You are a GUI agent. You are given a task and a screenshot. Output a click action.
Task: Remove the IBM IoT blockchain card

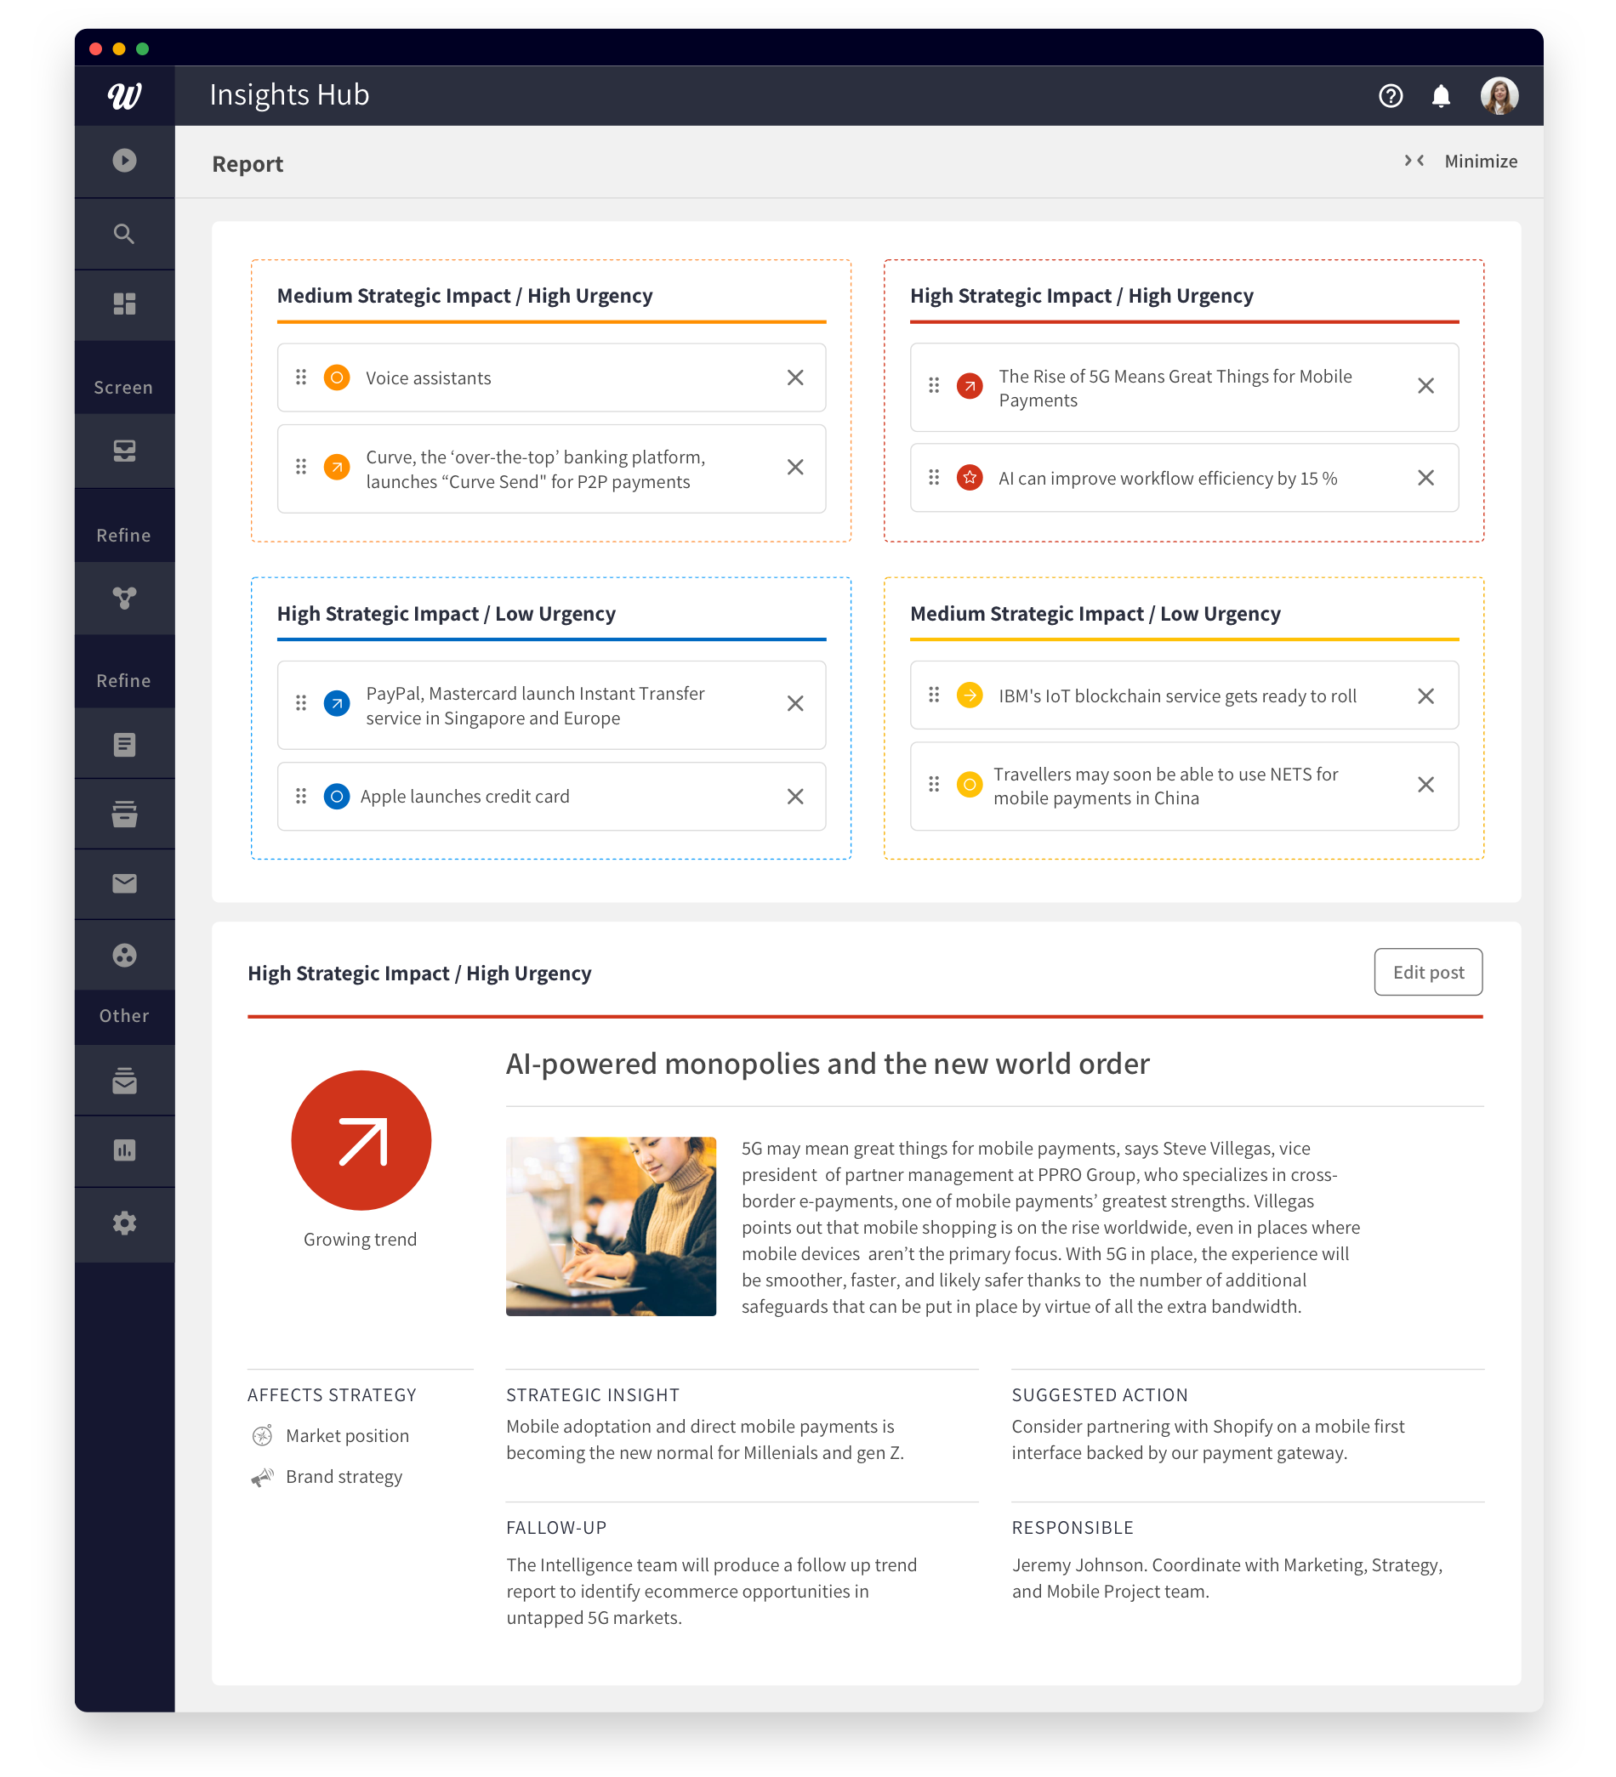coord(1425,696)
